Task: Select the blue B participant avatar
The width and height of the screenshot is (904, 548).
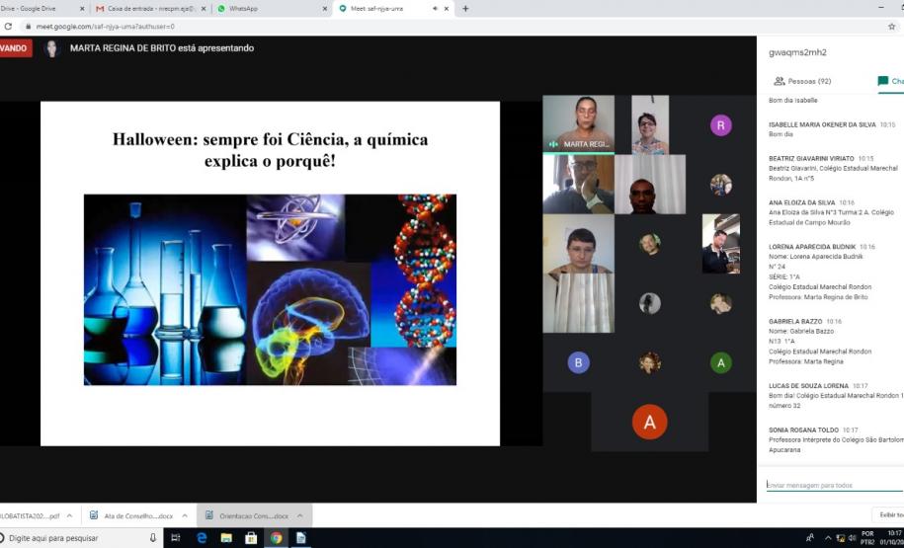Action: (x=578, y=362)
